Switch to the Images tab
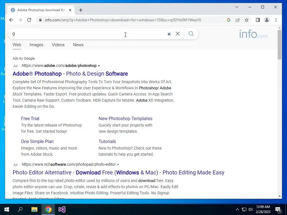The image size is (287, 215). 36,45
